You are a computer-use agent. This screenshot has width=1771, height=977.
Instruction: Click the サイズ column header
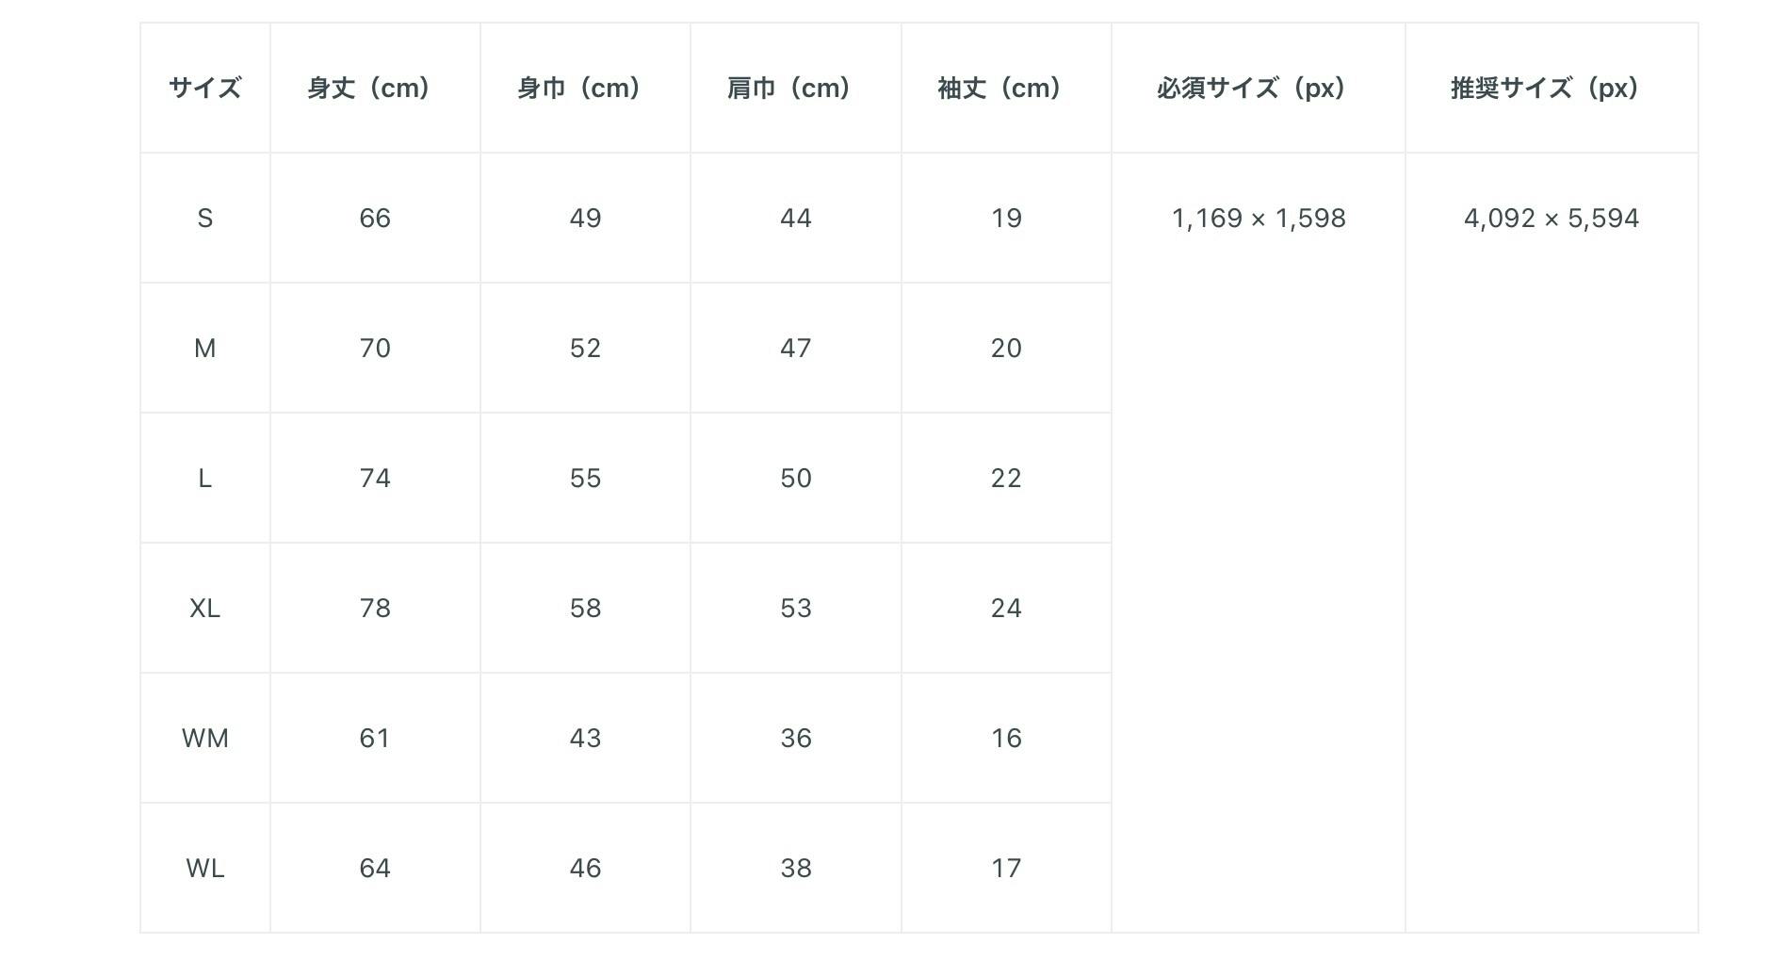point(204,89)
